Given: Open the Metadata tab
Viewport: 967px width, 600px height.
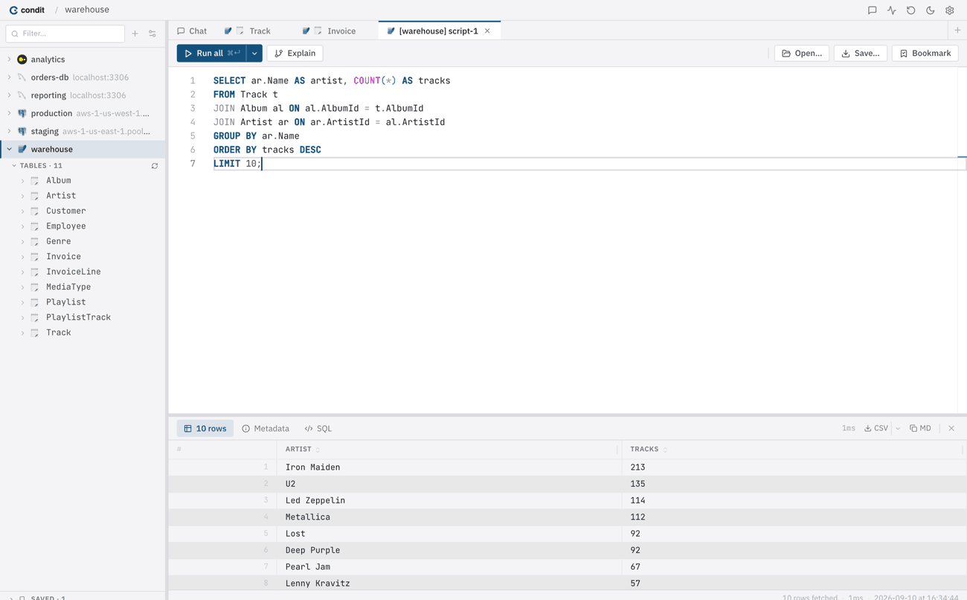Looking at the screenshot, I should tap(266, 428).
